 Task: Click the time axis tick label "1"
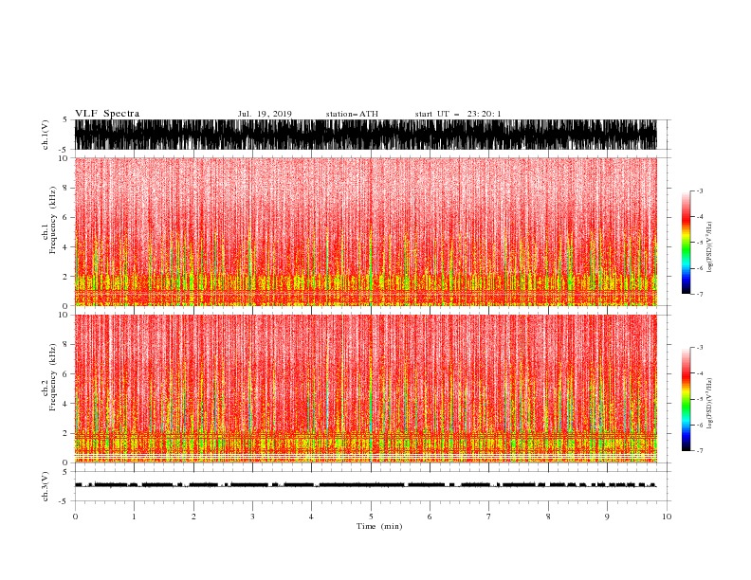tap(134, 517)
